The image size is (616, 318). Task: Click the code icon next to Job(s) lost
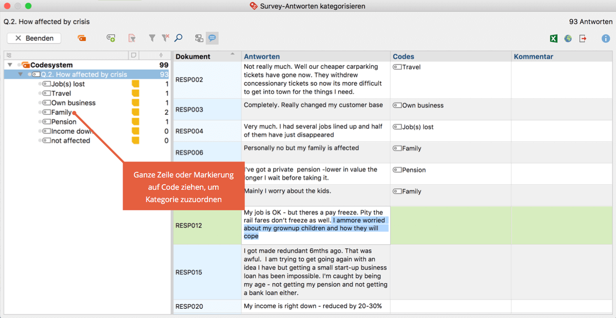pos(46,84)
